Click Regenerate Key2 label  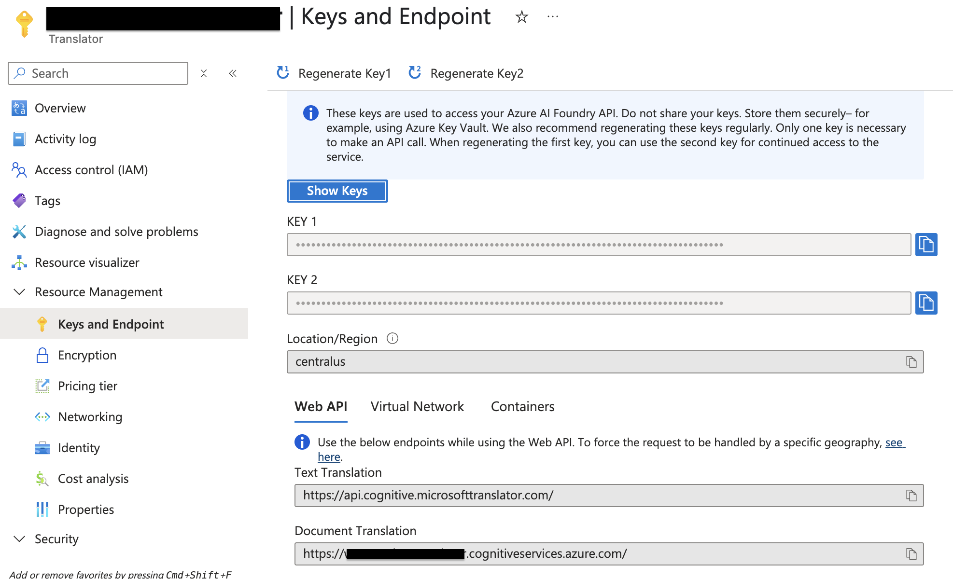(477, 73)
